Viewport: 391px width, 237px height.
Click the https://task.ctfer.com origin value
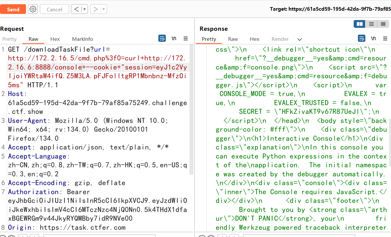(83, 227)
